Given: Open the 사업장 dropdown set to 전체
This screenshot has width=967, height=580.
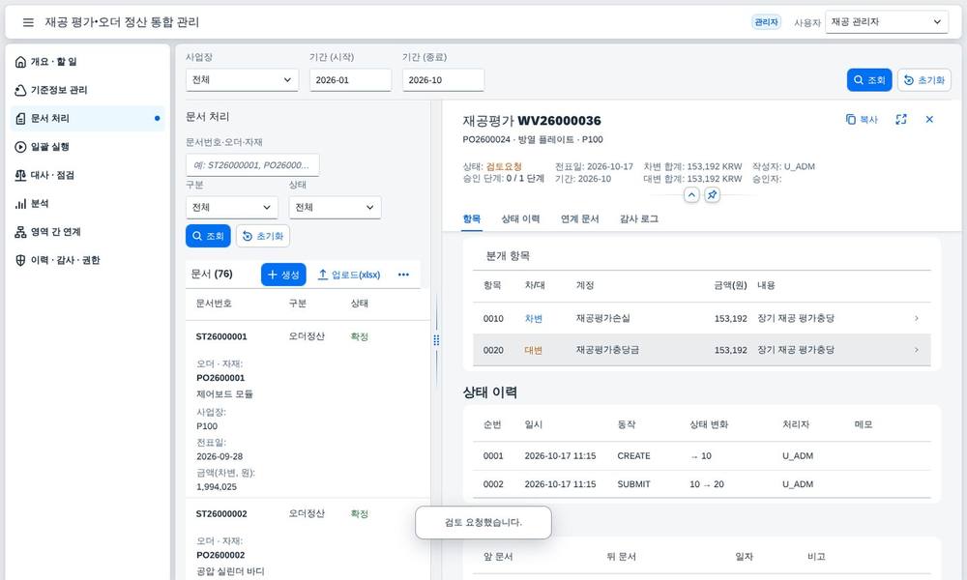Looking at the screenshot, I should click(x=242, y=80).
